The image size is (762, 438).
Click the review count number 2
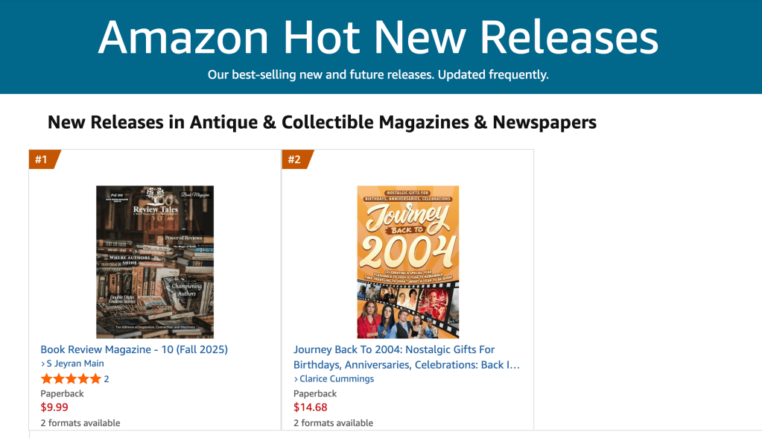pos(107,379)
